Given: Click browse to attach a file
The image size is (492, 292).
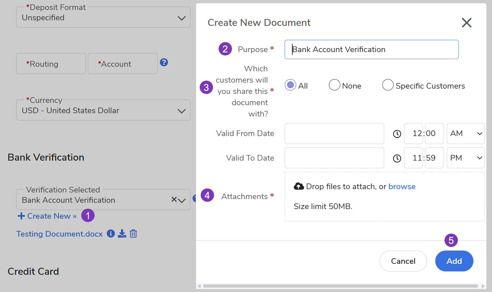Looking at the screenshot, I should click(x=402, y=186).
